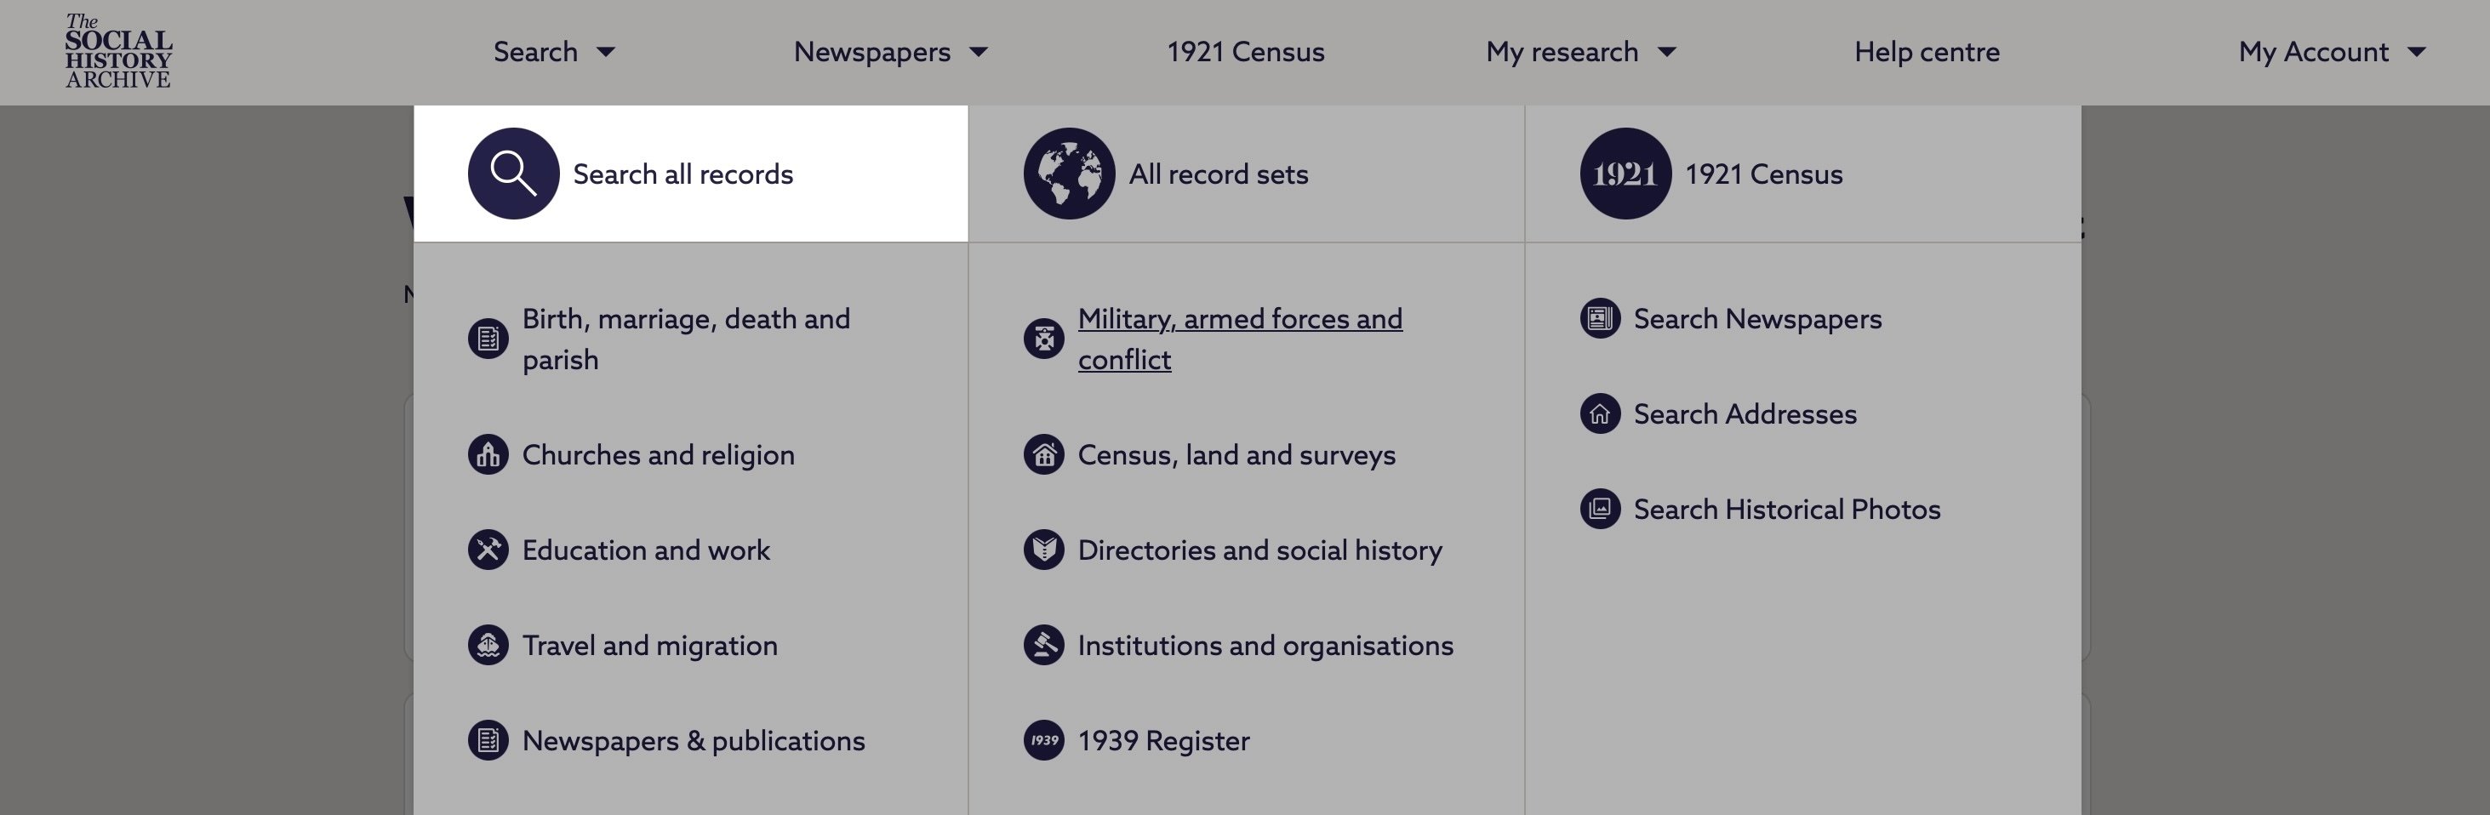Viewport: 2490px width, 815px height.
Task: Open the Newspapers dropdown menu
Action: coord(889,52)
